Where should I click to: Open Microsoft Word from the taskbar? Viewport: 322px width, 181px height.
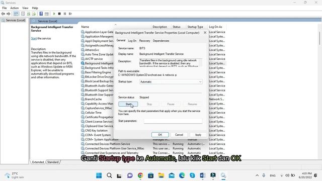click(x=203, y=175)
